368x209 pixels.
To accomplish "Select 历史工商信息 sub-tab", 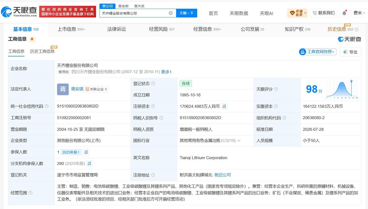I will click(x=42, y=51).
